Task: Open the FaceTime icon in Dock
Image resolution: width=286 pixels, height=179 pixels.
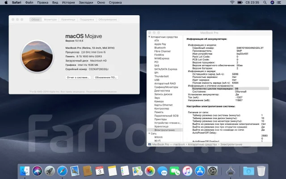Action: 175,171
